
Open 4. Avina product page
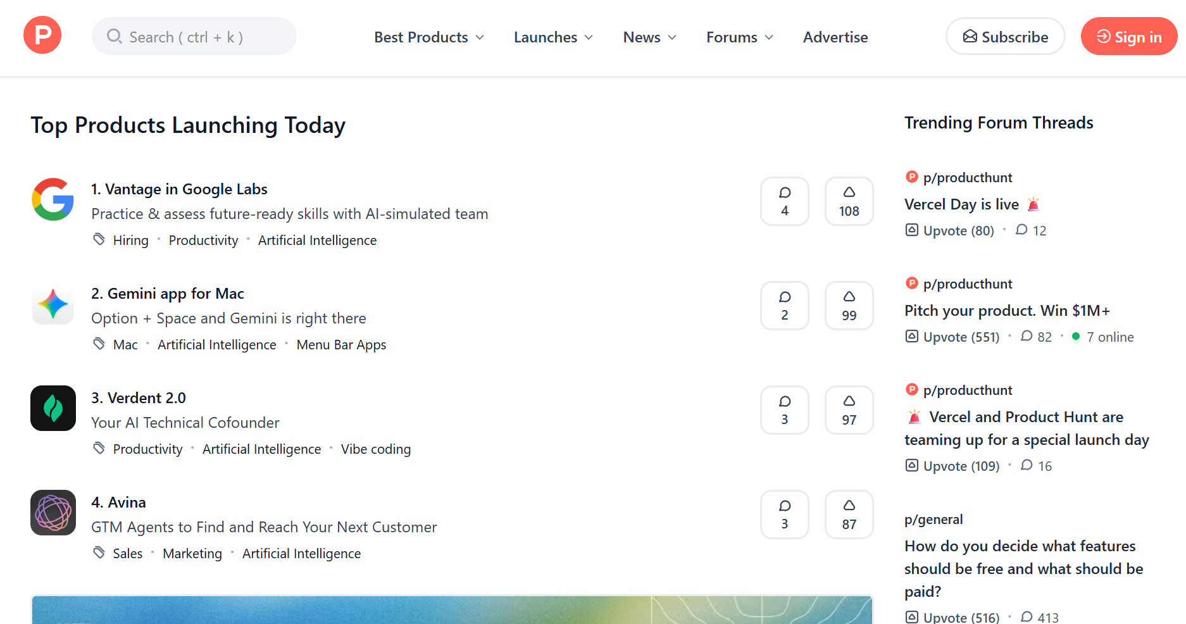(118, 502)
